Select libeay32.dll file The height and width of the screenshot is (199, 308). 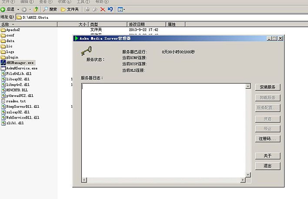15,79
